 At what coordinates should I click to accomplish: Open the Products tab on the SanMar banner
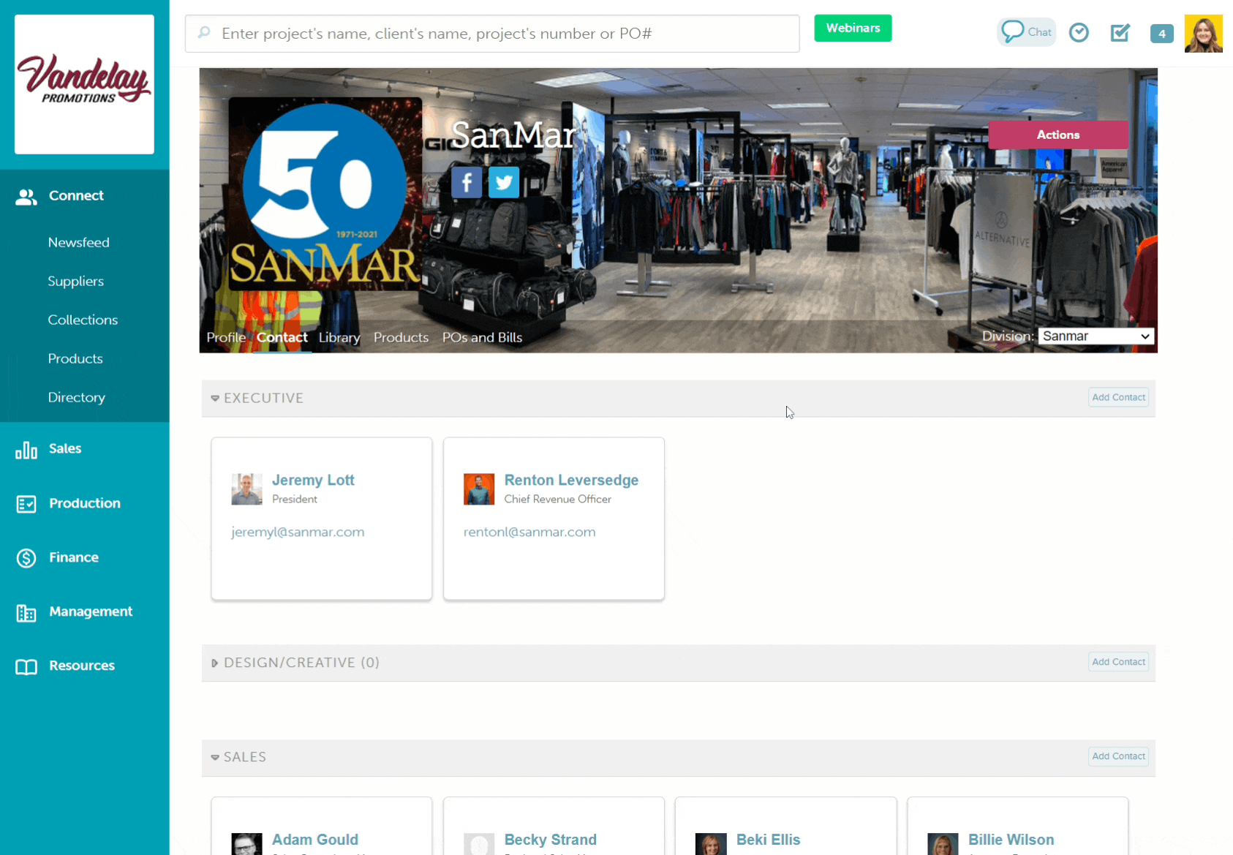pyautogui.click(x=401, y=338)
